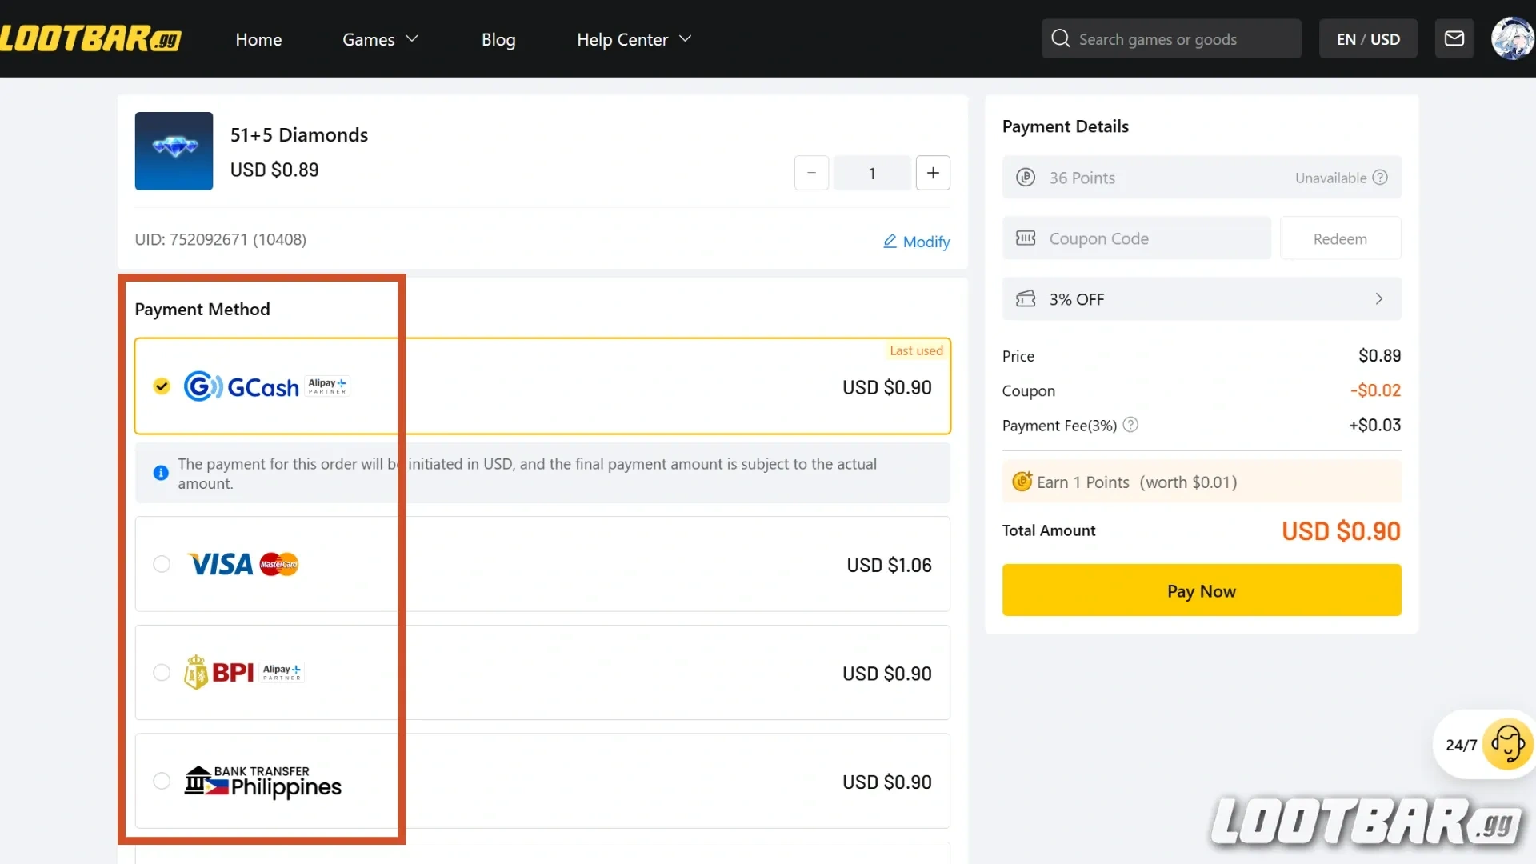The image size is (1536, 864).
Task: Click the 36 Points row
Action: click(x=1202, y=178)
